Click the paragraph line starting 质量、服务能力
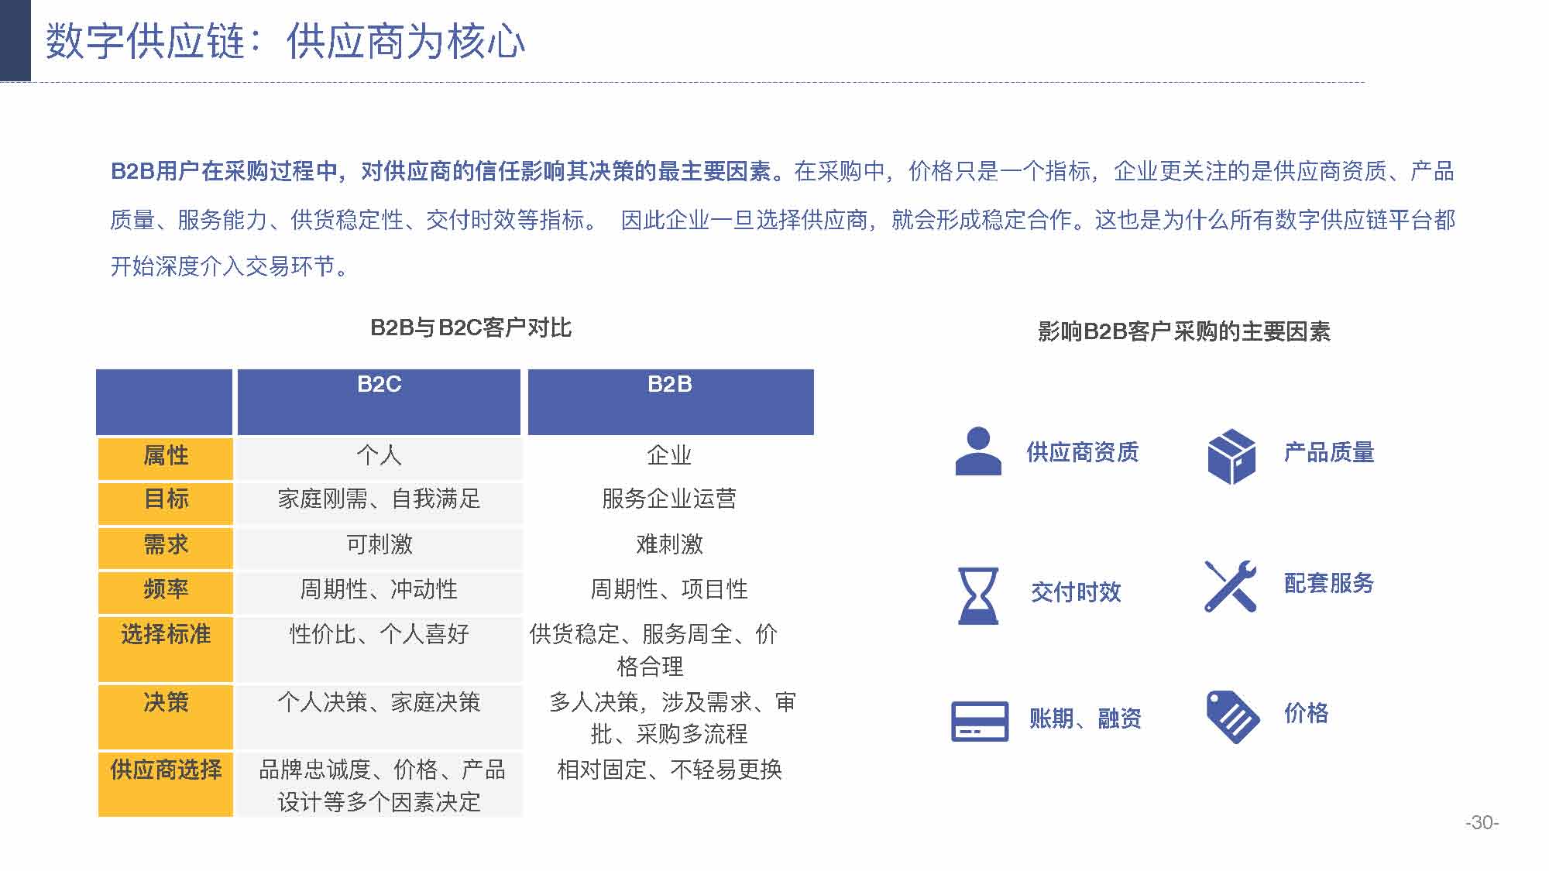This screenshot has width=1549, height=871. pyautogui.click(x=782, y=220)
